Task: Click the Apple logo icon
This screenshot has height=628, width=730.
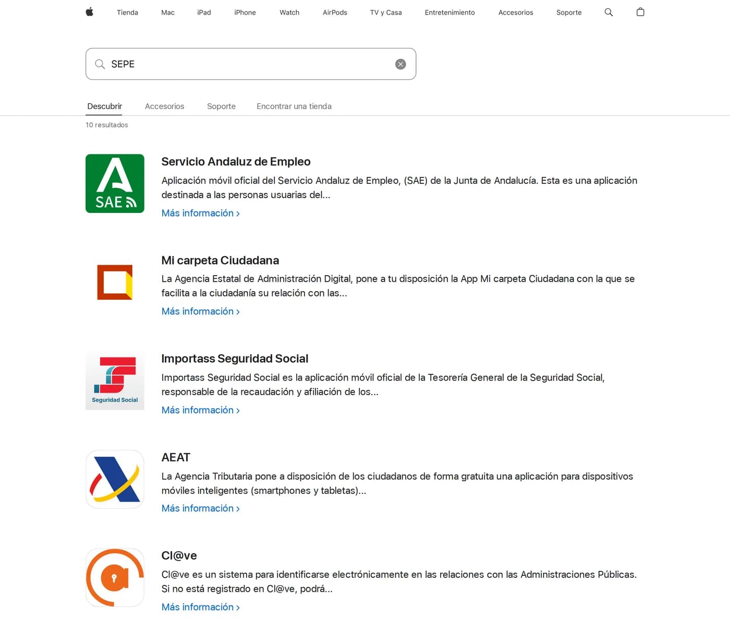Action: [90, 12]
